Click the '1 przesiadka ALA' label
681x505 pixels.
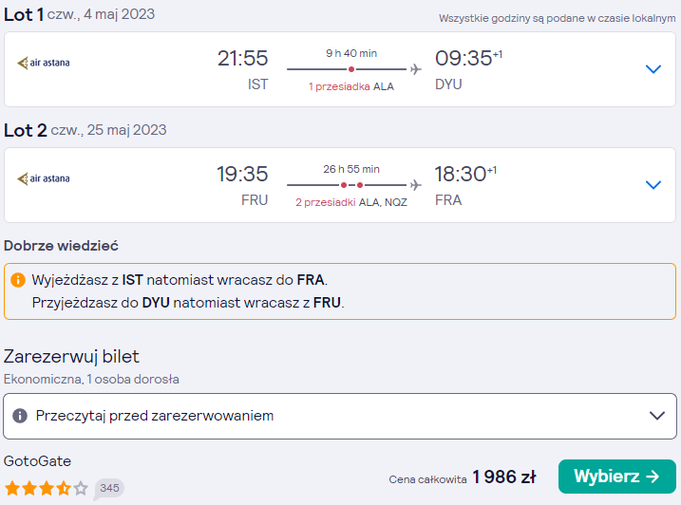350,86
